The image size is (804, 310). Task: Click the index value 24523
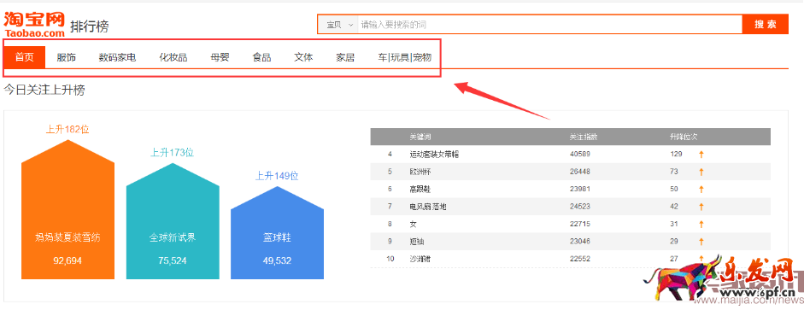580,207
